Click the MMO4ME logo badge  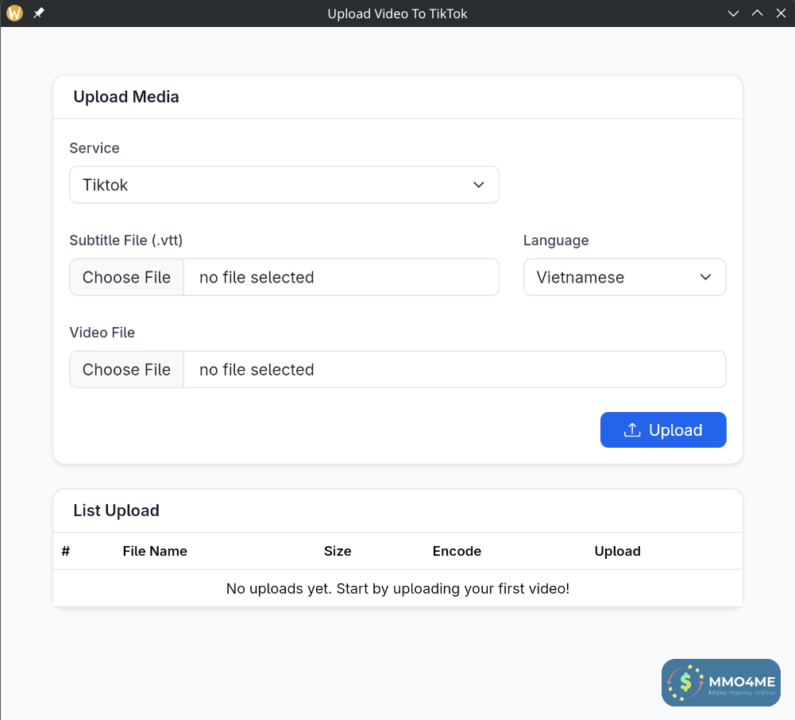(721, 682)
